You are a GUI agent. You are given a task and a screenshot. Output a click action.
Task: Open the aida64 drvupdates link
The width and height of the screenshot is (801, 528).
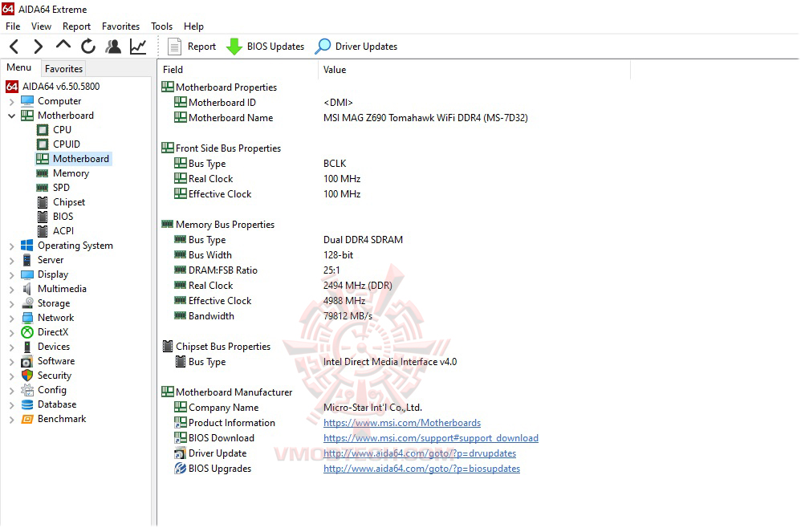pyautogui.click(x=420, y=453)
